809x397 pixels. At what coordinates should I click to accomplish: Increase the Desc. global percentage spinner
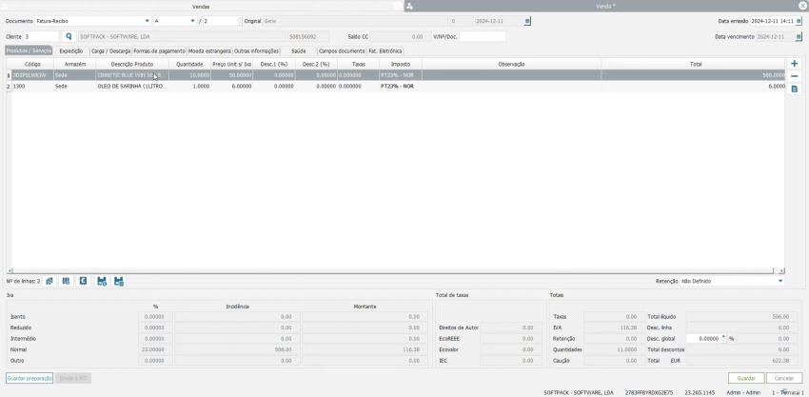(724, 336)
